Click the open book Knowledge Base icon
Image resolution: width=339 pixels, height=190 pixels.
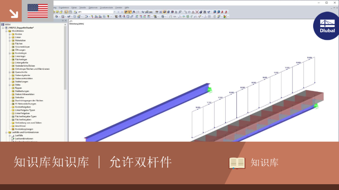tap(237, 163)
